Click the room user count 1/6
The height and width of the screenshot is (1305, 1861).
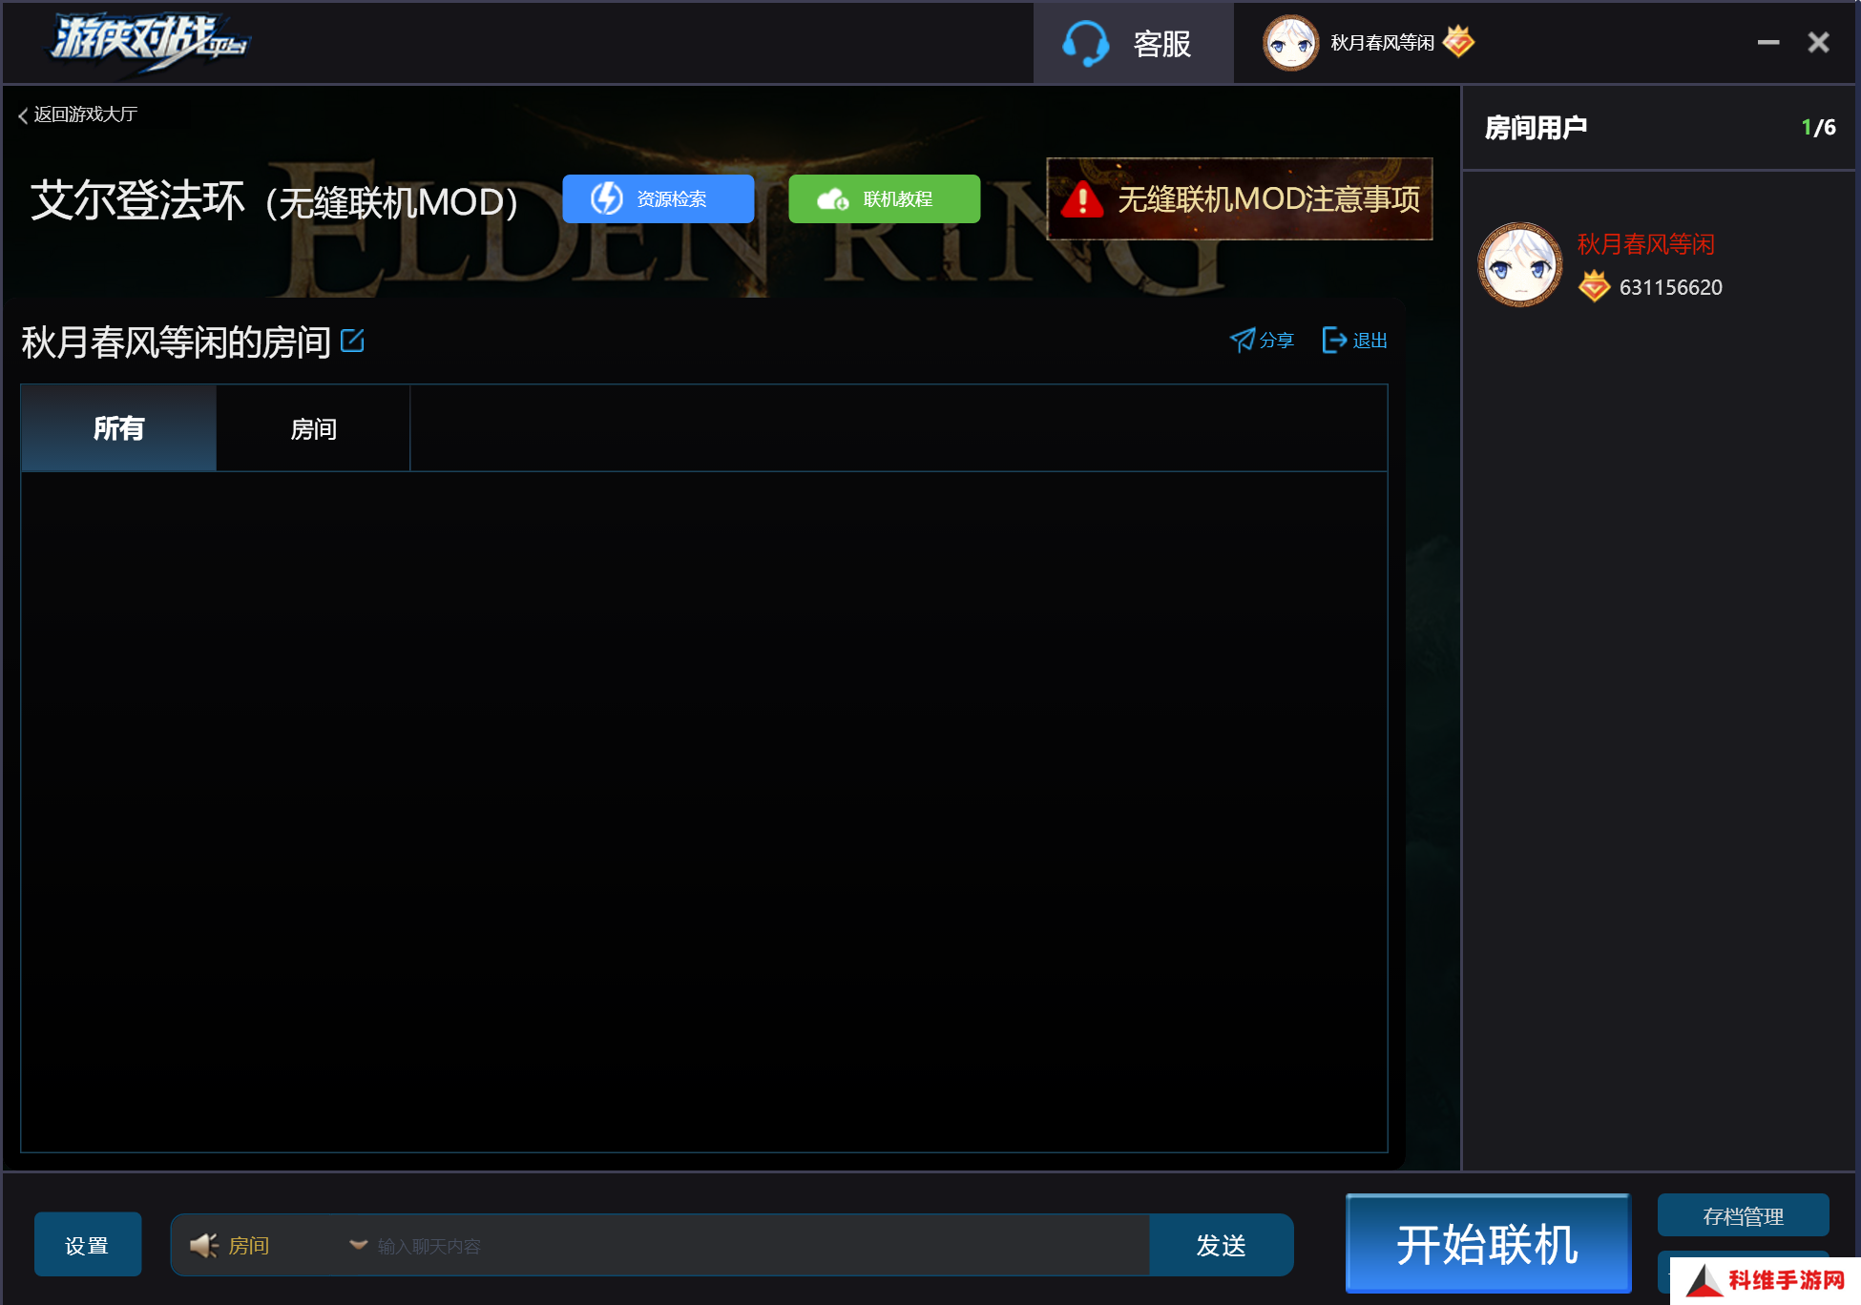pos(1818,128)
